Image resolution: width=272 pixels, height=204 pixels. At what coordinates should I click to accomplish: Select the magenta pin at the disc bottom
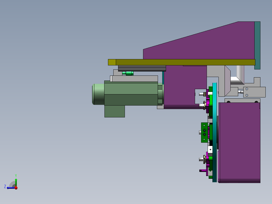pos(203,171)
